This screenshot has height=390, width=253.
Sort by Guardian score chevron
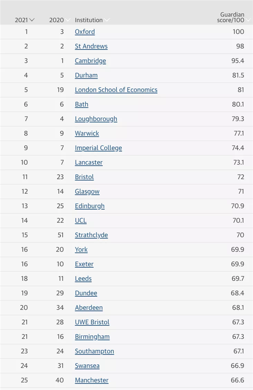(x=248, y=20)
